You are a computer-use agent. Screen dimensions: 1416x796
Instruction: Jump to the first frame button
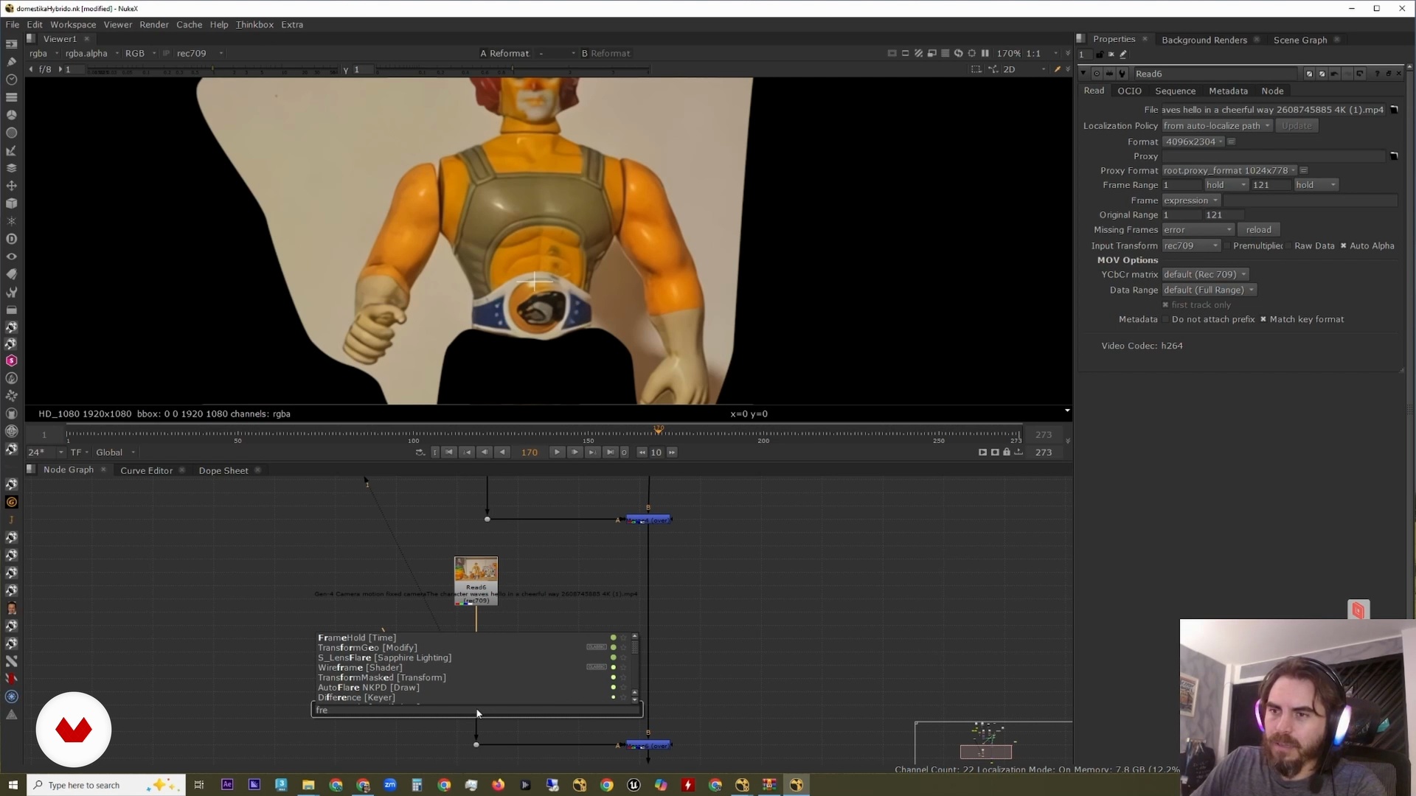pyautogui.click(x=449, y=453)
